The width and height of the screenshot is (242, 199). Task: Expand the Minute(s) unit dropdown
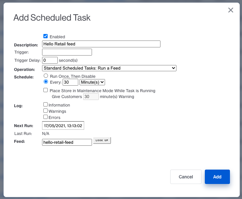coord(92,82)
